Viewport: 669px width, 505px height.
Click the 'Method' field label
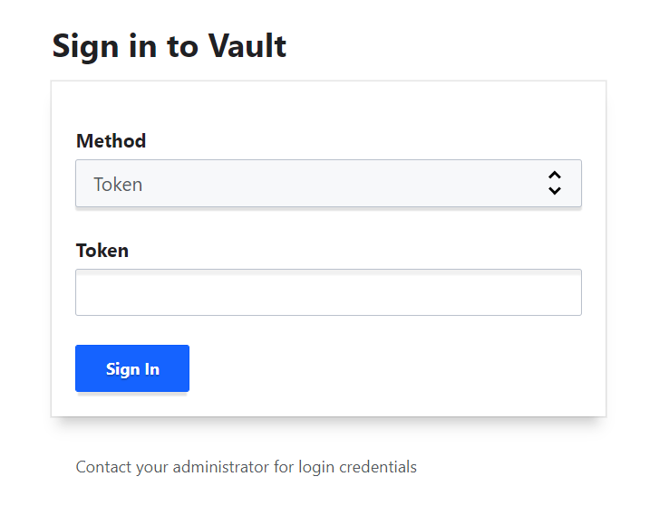coord(111,141)
